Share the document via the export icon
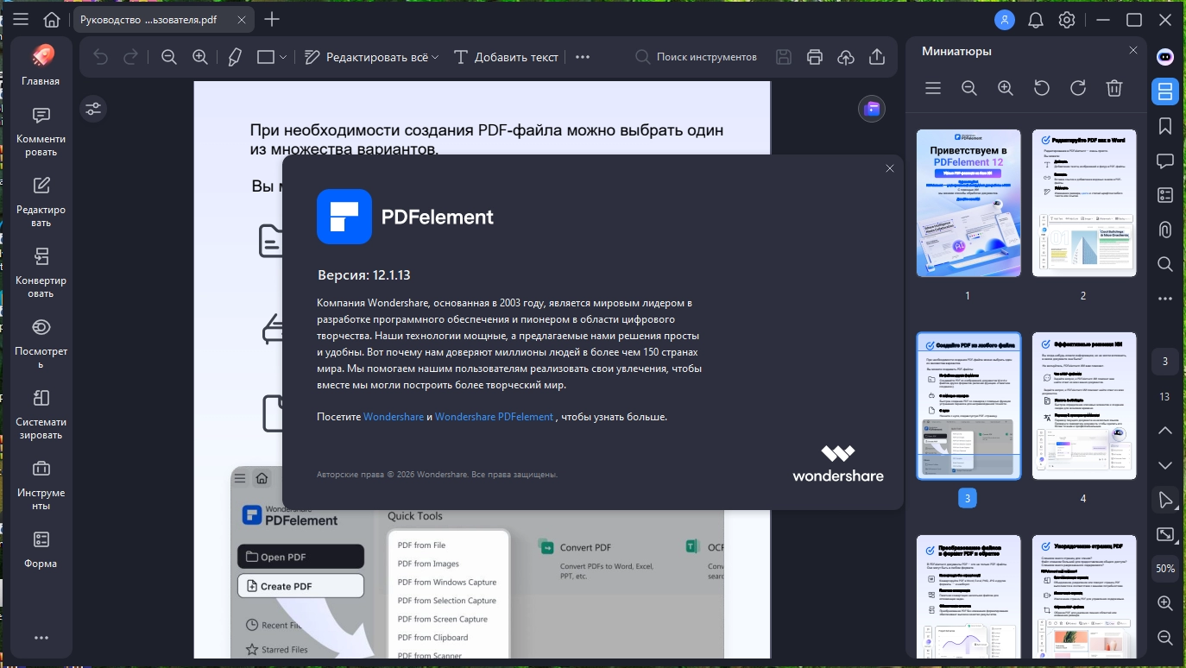 (877, 57)
